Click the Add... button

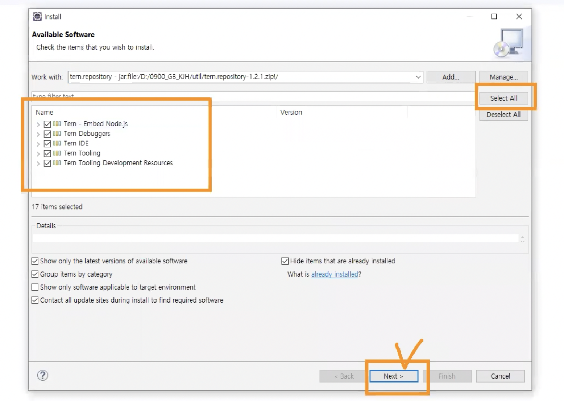(451, 77)
